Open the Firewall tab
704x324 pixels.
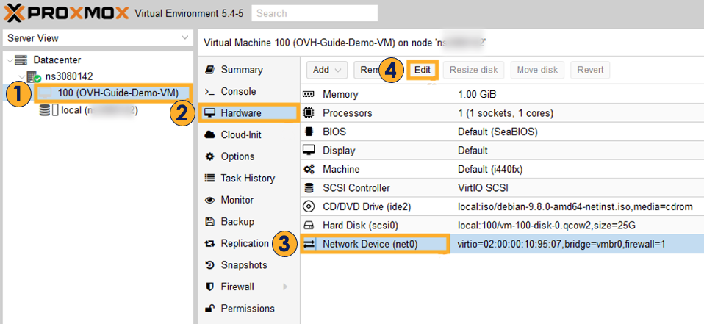(x=248, y=287)
